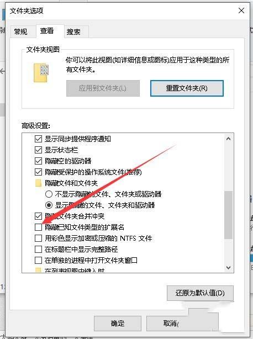Uncheck 隐藏空的驱动器 checkbox
Viewport: 253px width, 339px height.
point(38,161)
